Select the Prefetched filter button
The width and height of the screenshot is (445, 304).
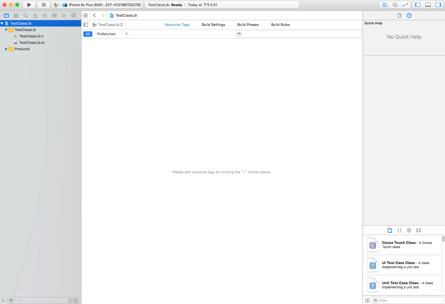coord(106,34)
